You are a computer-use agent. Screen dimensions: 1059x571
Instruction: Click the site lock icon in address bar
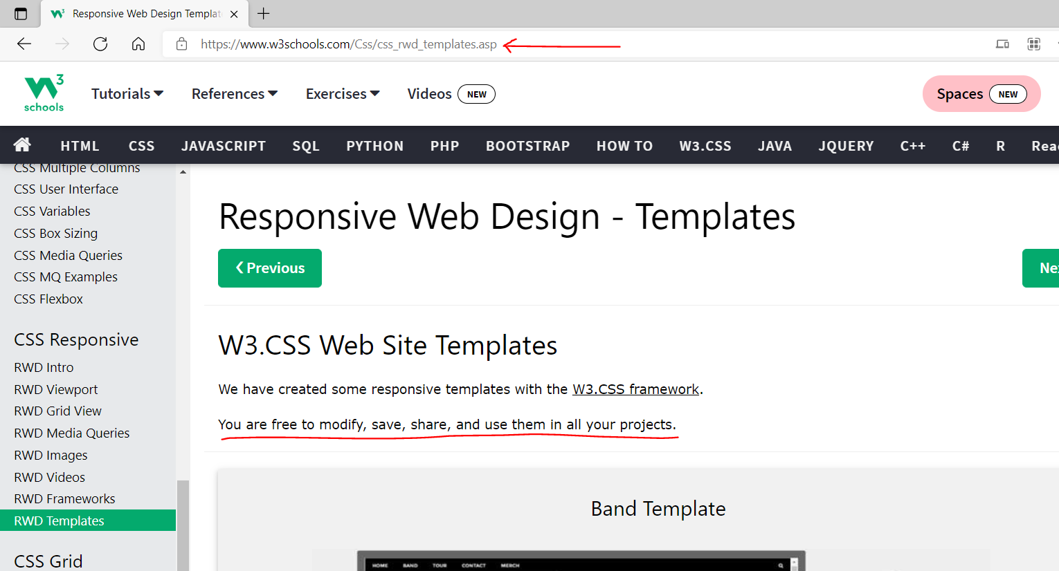click(181, 44)
